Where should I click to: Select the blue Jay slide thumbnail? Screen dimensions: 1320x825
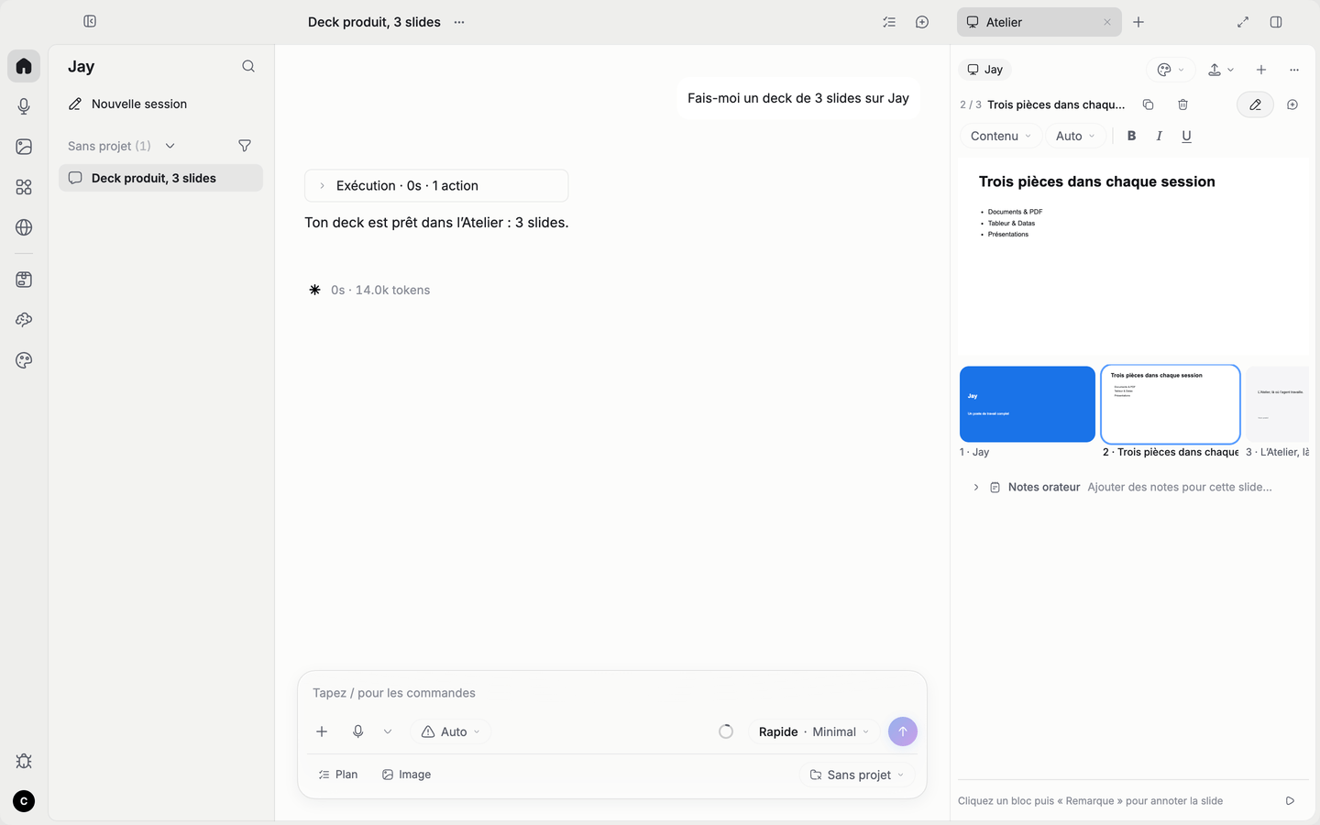[x=1028, y=404]
